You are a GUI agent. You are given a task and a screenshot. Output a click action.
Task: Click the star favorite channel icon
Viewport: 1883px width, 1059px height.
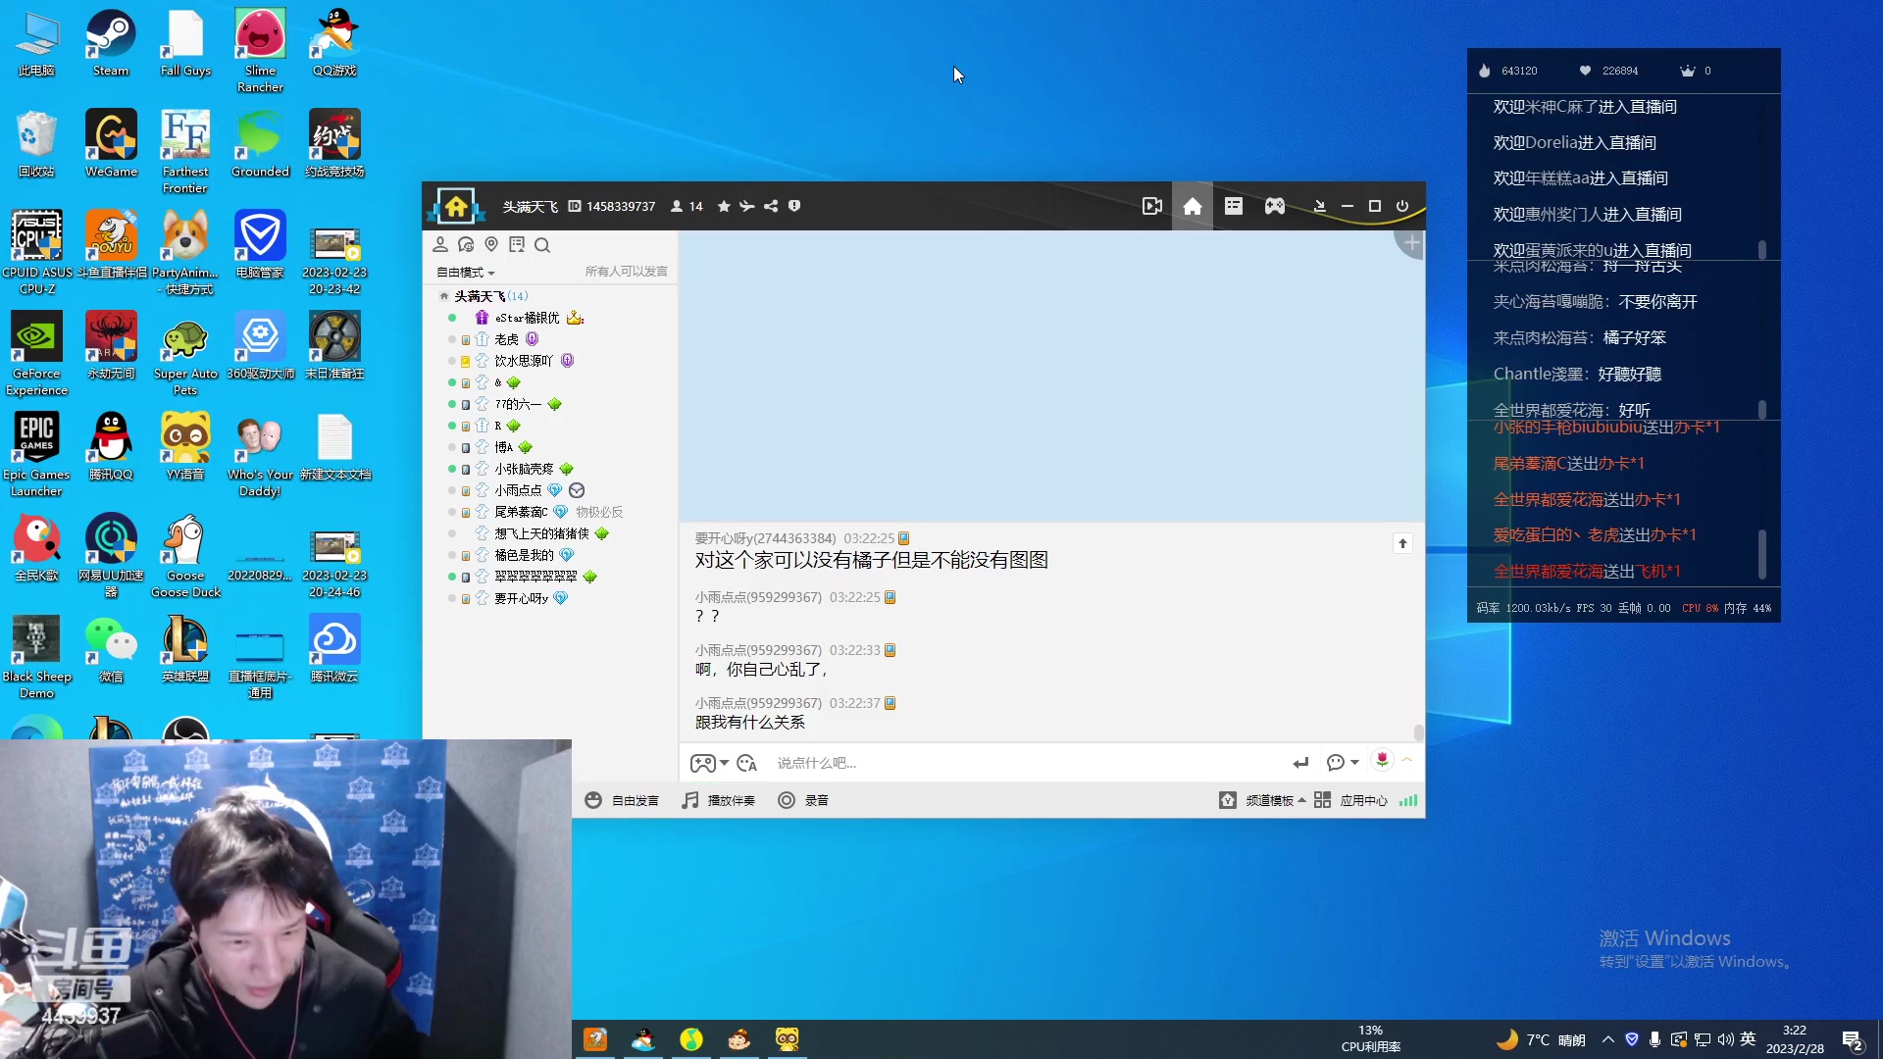point(724,206)
